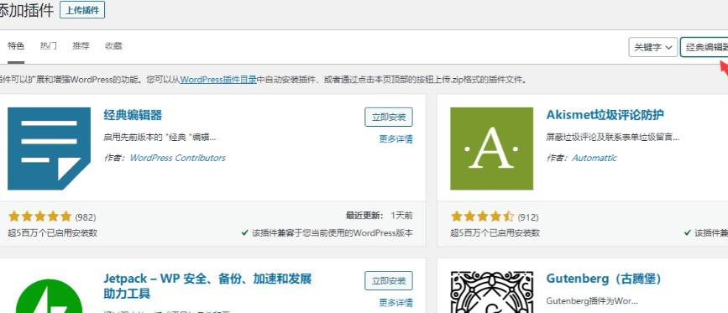The width and height of the screenshot is (728, 313).
Task: Switch to the 推荐 tab
Action: pyautogui.click(x=81, y=46)
